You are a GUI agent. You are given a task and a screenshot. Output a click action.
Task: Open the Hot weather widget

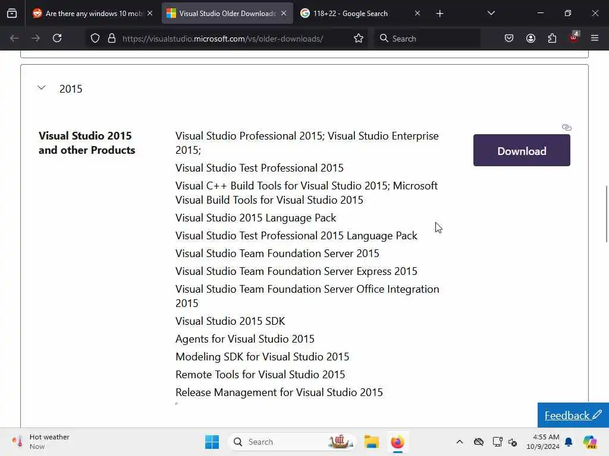[x=40, y=442]
